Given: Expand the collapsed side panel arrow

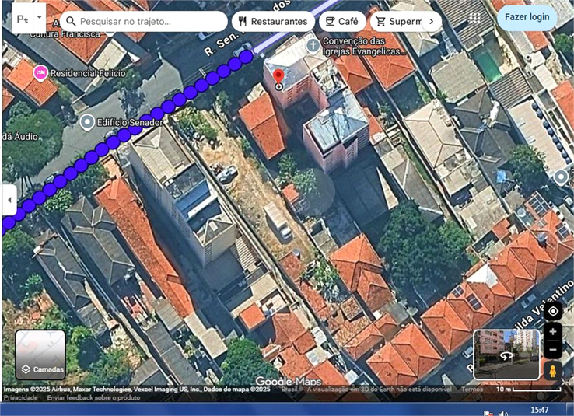Looking at the screenshot, I should 9,200.
